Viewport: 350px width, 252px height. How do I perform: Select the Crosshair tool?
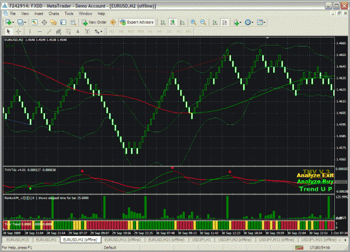point(18,32)
